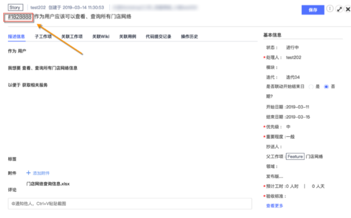Click the work item ID #1828888
The image size is (351, 218).
pos(19,17)
